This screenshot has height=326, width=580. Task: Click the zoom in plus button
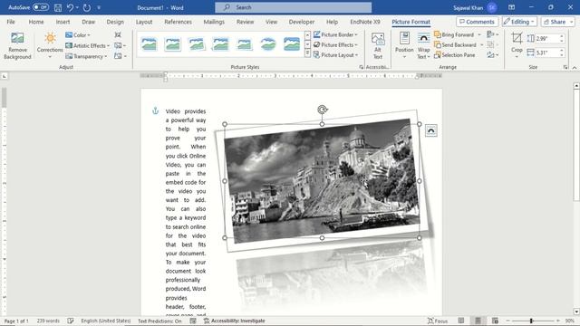(x=558, y=321)
